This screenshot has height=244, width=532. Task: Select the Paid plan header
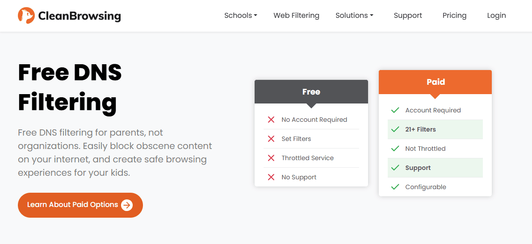coord(436,82)
